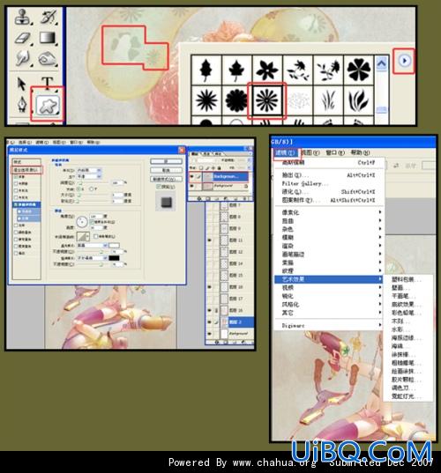Choose Filter Gallery... from Filter menu

pyautogui.click(x=329, y=183)
